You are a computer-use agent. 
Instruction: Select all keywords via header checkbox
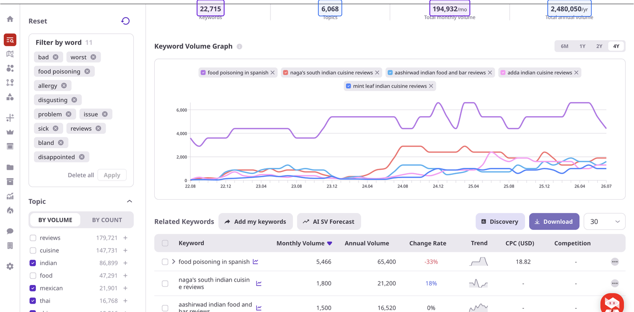point(165,243)
